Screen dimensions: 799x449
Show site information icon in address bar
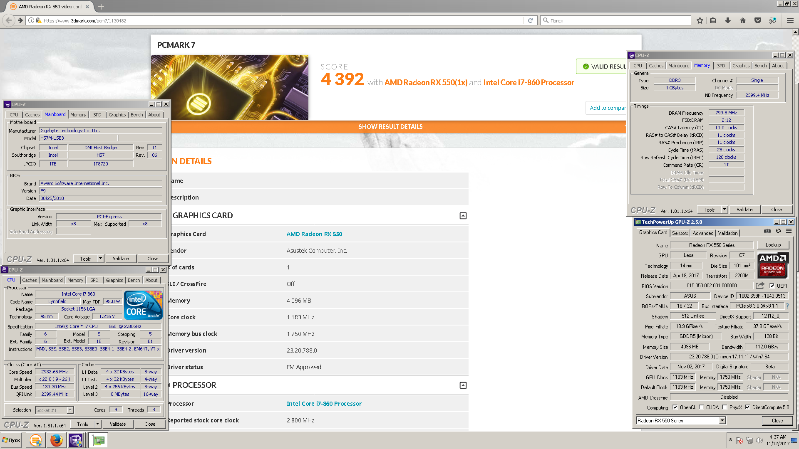click(31, 20)
